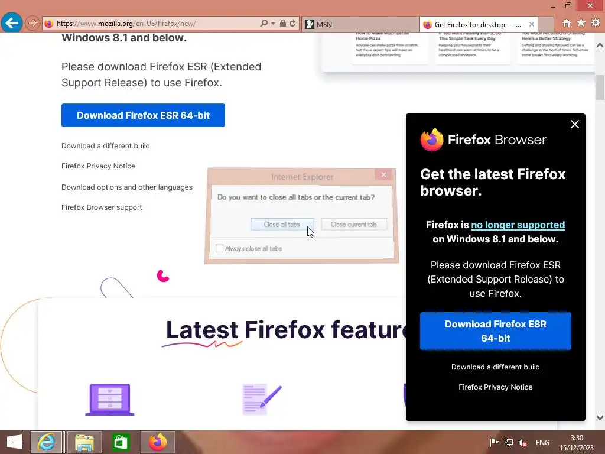Refresh the page
This screenshot has width=605, height=454.
(292, 23)
